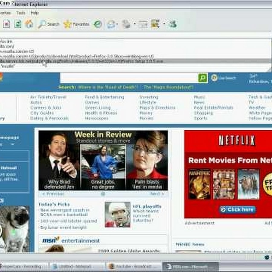Click the Stop page loading icon
The height and width of the screenshot is (272, 272).
click(7, 24)
